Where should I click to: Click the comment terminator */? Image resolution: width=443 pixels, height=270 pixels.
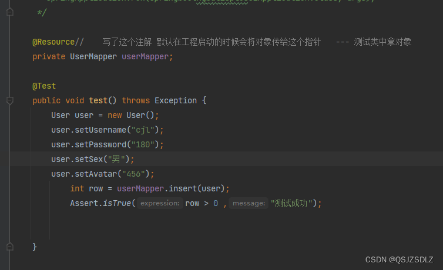[42, 13]
